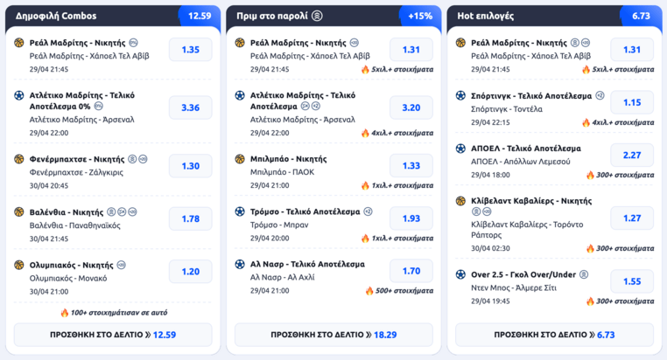Click soccer ball icon next to Αλ Νασρ
The height and width of the screenshot is (360, 667).
click(240, 264)
